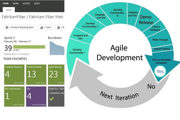
Task: Open the HOME menu
Action: [6, 3]
